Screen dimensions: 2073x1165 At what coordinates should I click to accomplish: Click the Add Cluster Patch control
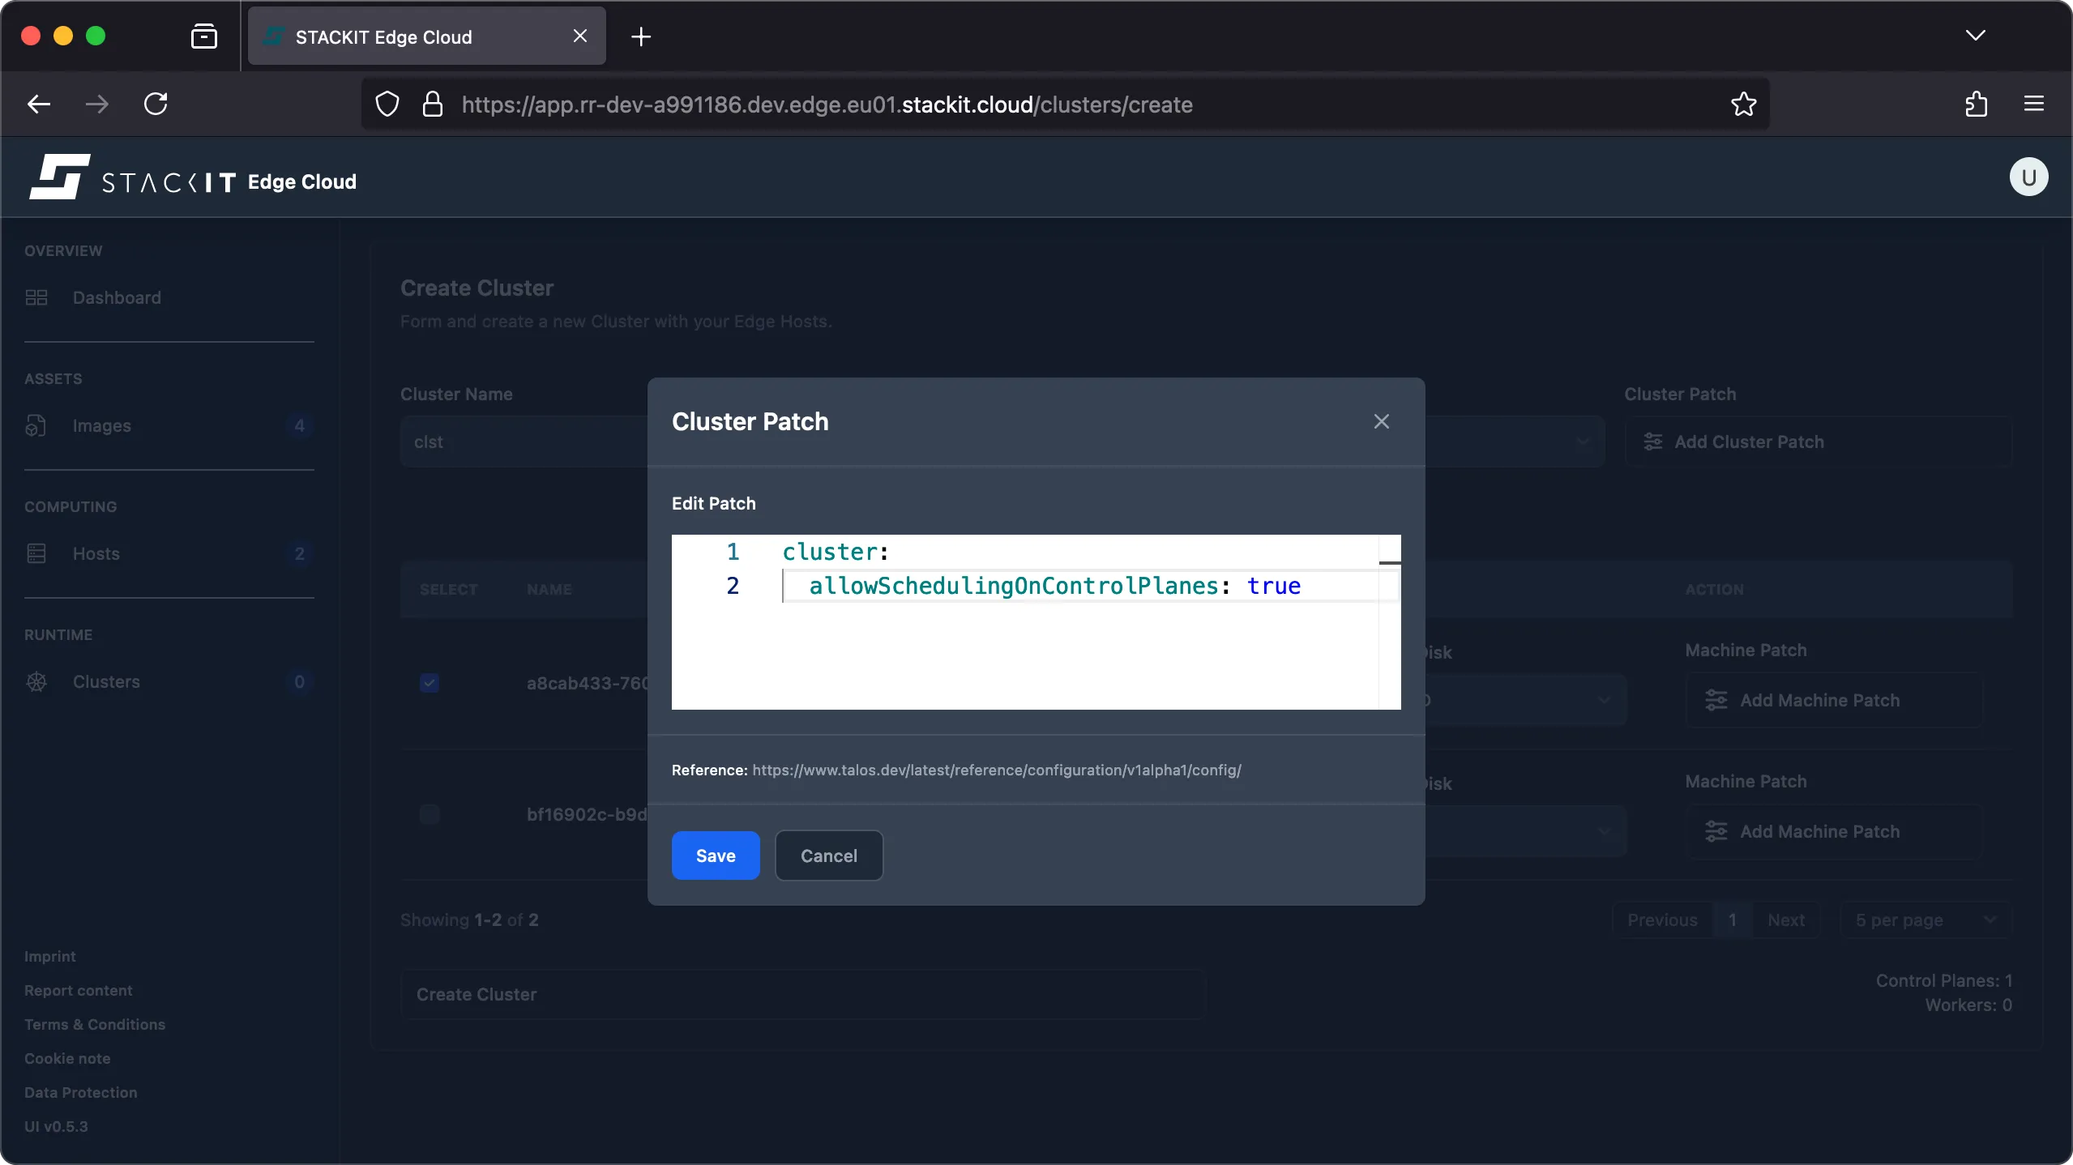1749,441
